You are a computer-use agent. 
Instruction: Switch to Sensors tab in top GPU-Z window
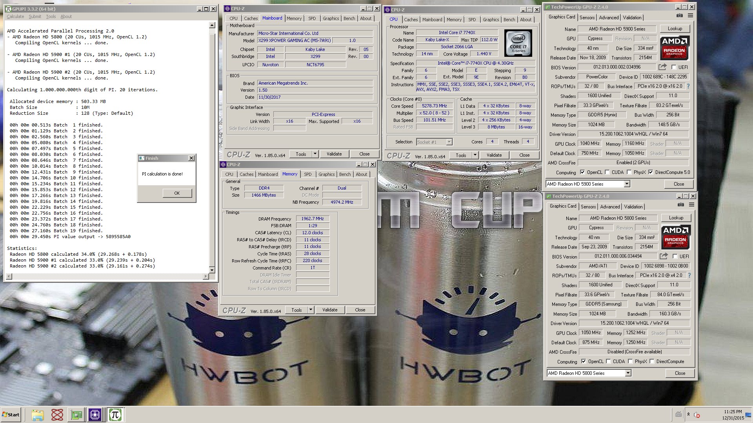click(587, 17)
